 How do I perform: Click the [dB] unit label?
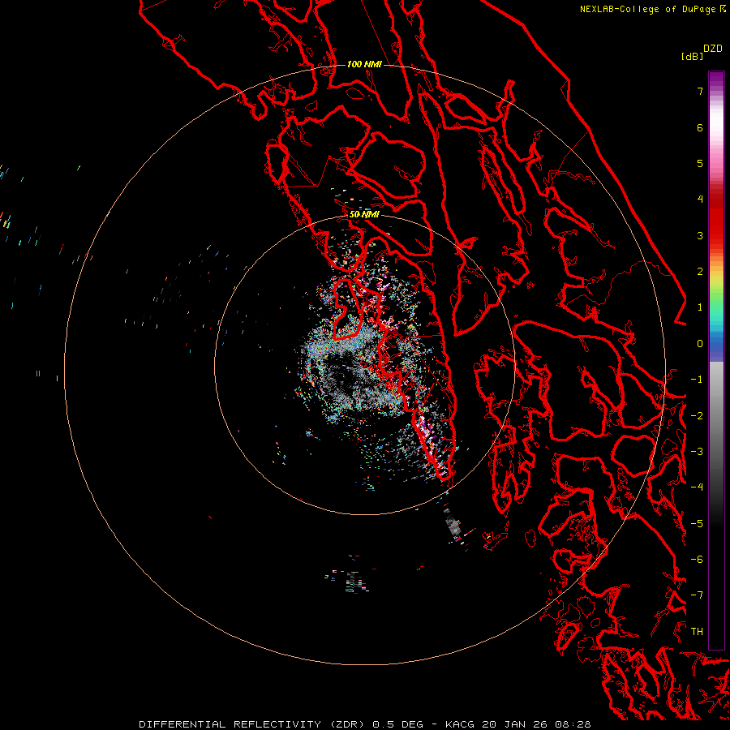pyautogui.click(x=692, y=56)
